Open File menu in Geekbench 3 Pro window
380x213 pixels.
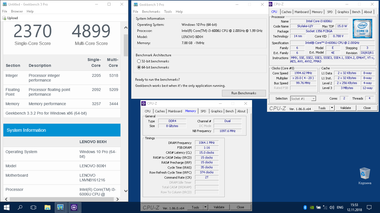(x=136, y=12)
